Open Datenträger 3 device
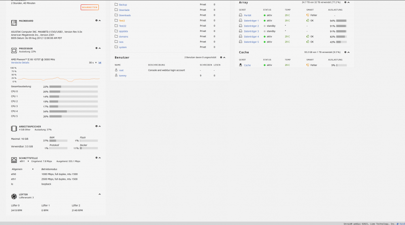This screenshot has height=225, width=405. point(252,32)
